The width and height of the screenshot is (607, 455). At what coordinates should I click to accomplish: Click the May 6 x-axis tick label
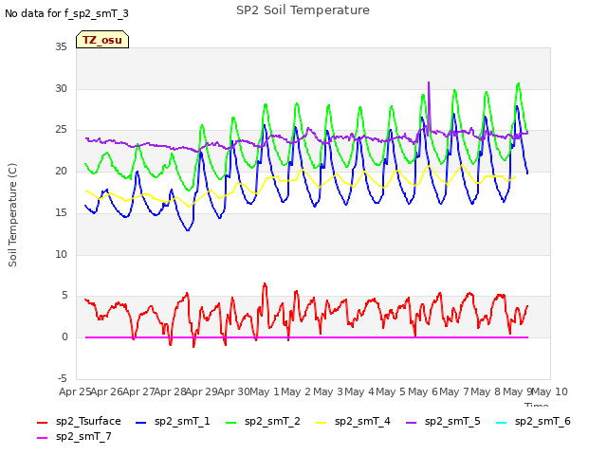[423, 391]
